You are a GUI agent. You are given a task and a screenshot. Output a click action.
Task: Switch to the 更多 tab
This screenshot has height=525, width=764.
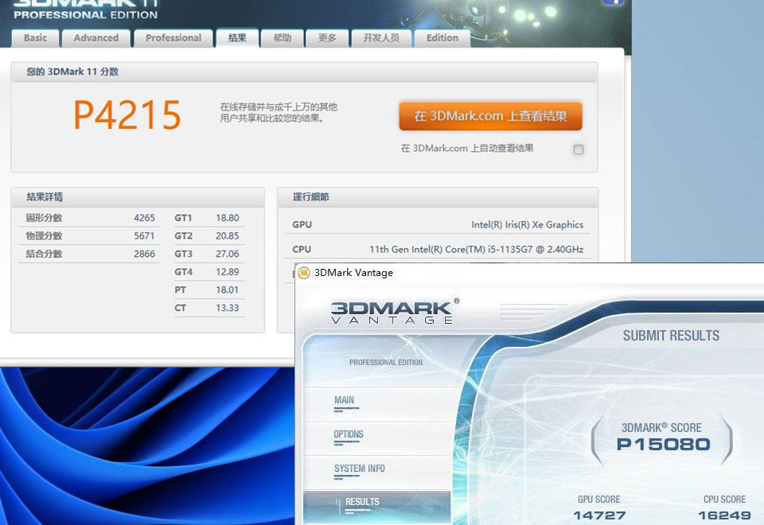pos(327,38)
